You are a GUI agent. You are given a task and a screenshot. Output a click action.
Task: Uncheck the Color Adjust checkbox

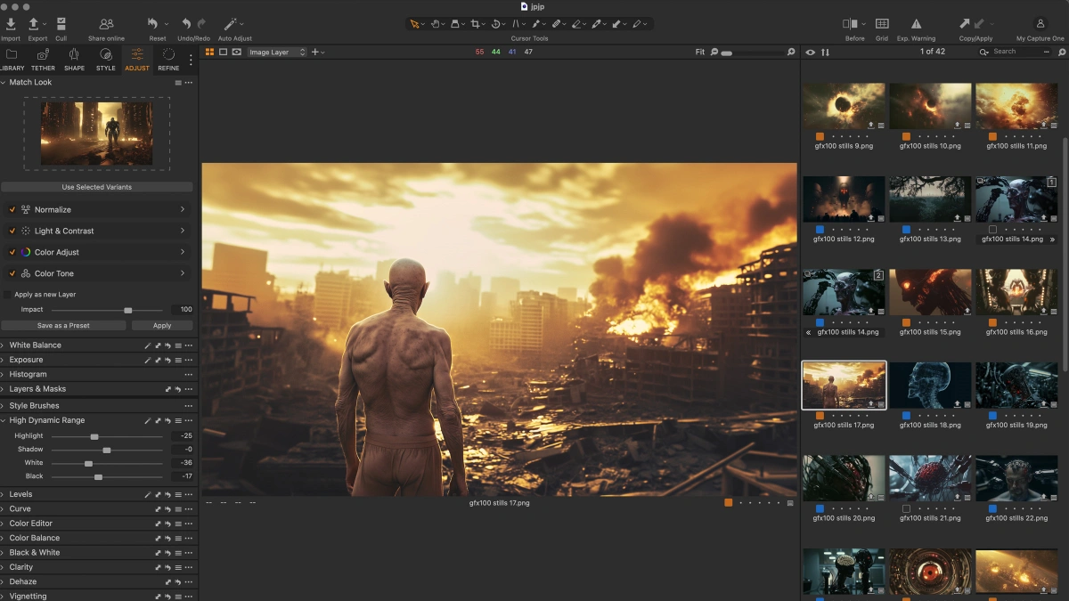tap(12, 252)
